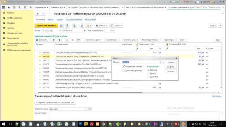The height and width of the screenshot is (127, 226).
Task: Select Назад direction radio button
Action: 148,73
